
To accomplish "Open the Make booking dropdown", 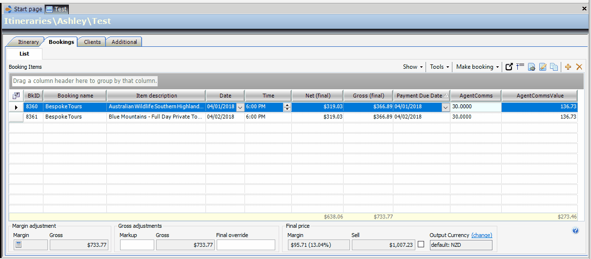I will 477,67.
